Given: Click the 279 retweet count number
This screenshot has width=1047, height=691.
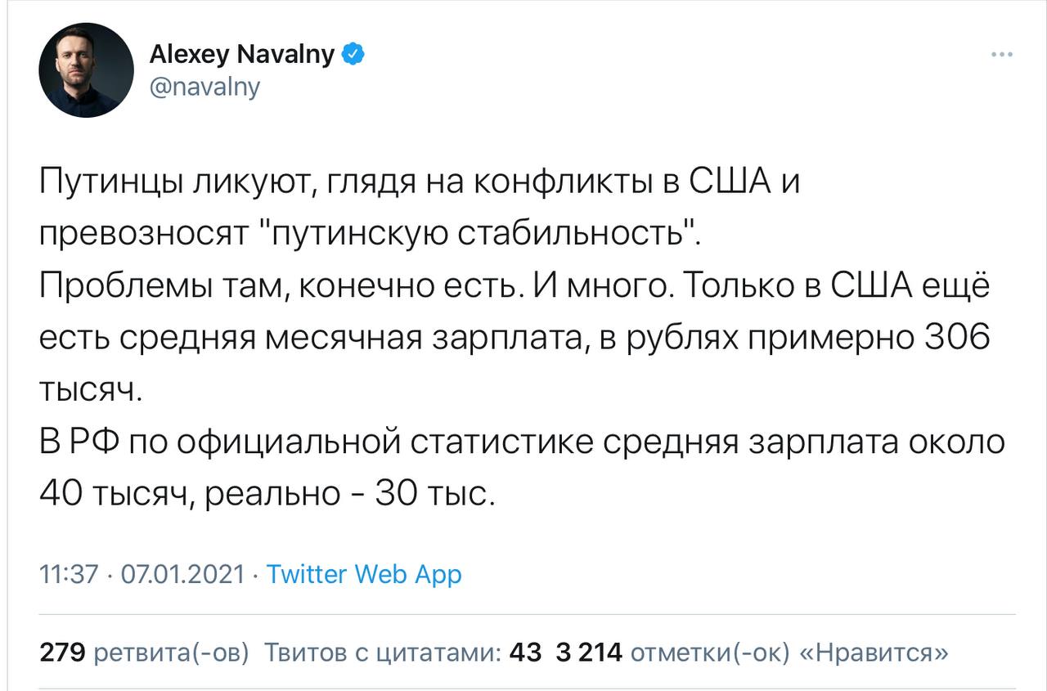Looking at the screenshot, I should tap(63, 653).
